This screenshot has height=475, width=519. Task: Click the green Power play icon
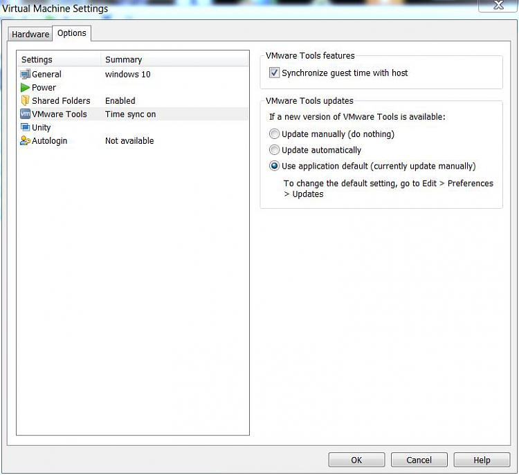tap(25, 88)
